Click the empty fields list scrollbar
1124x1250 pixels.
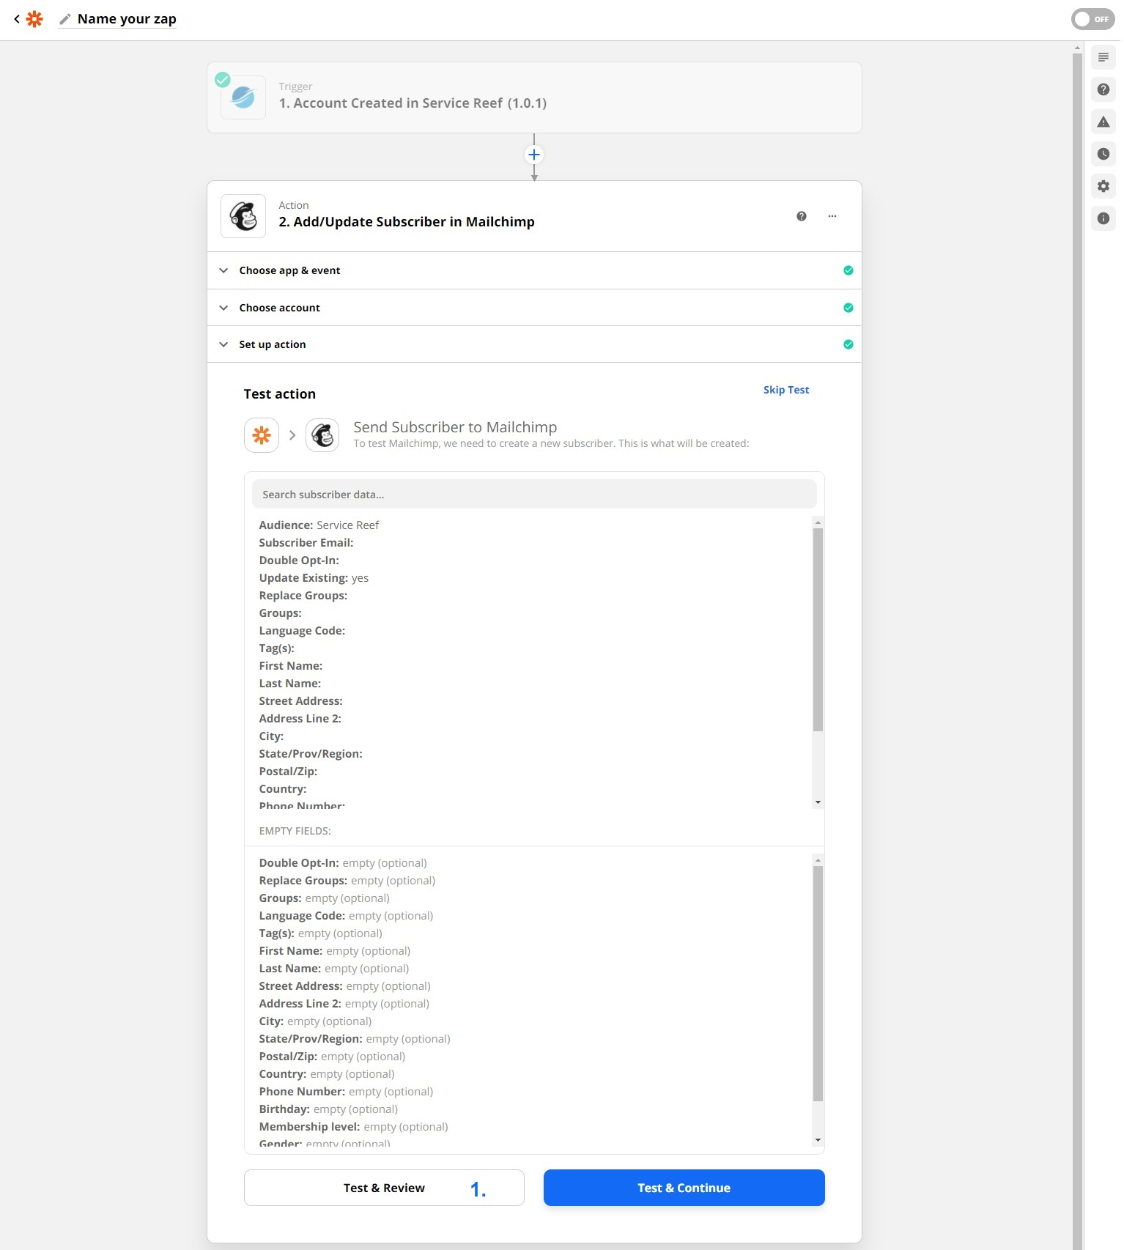tap(818, 983)
